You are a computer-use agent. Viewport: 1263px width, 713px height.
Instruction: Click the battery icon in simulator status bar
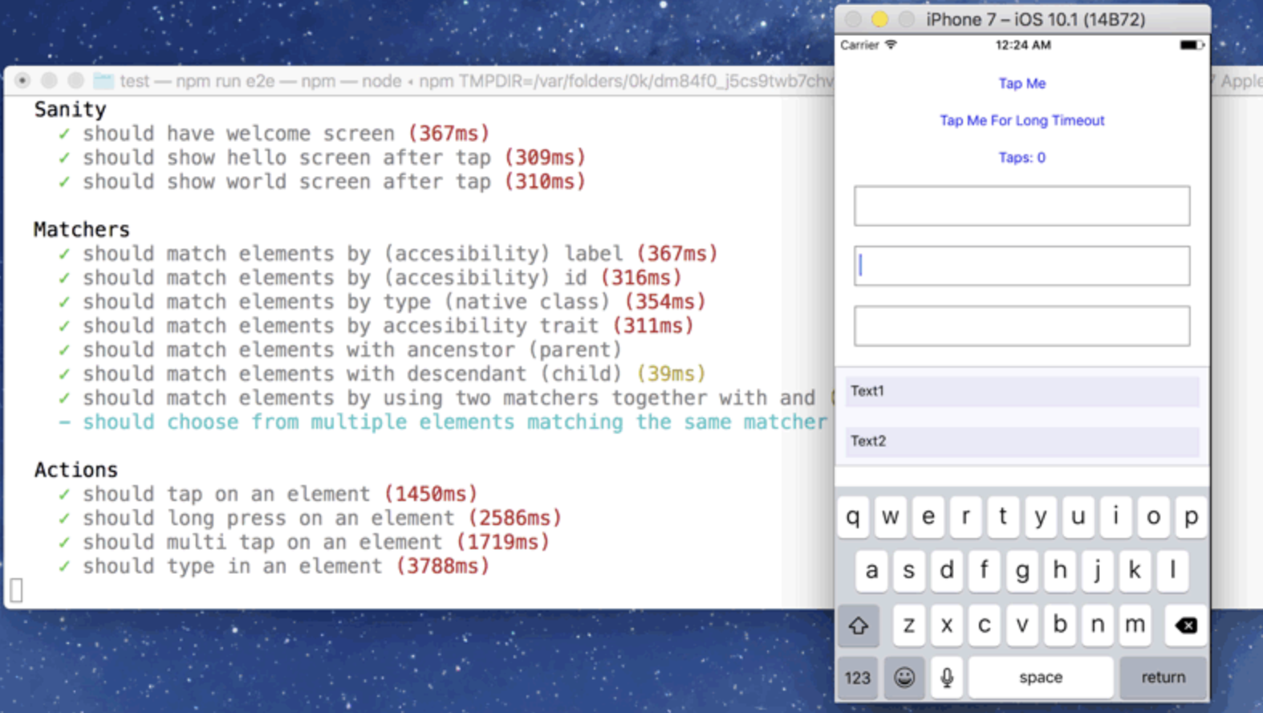point(1192,45)
